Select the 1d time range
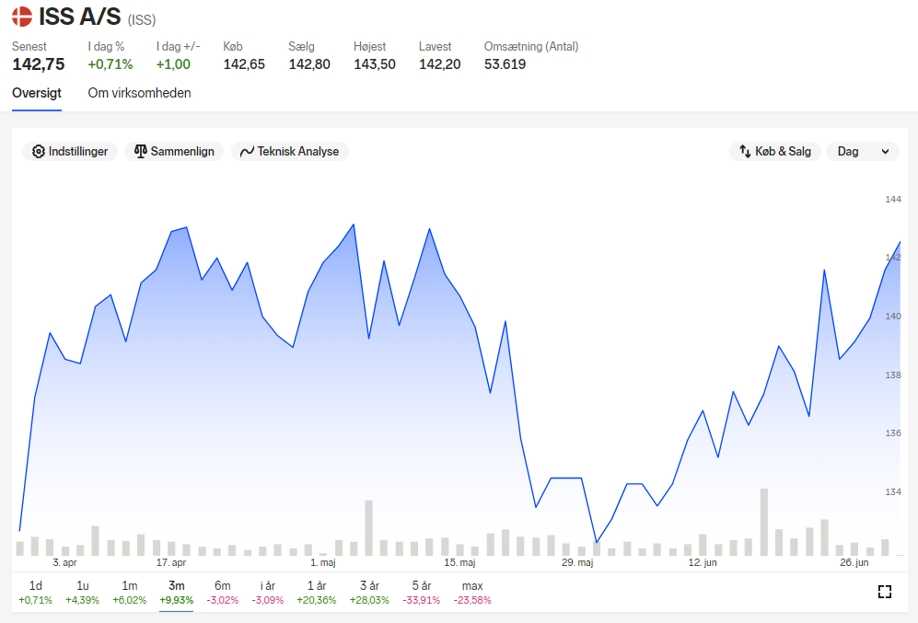The width and height of the screenshot is (918, 623). click(x=35, y=592)
